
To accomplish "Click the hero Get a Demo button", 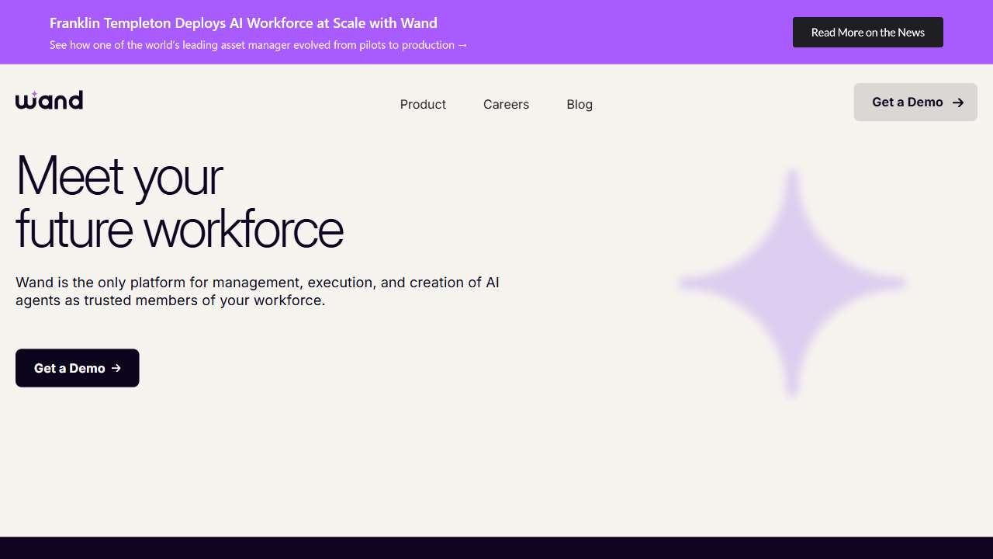I will tap(77, 368).
